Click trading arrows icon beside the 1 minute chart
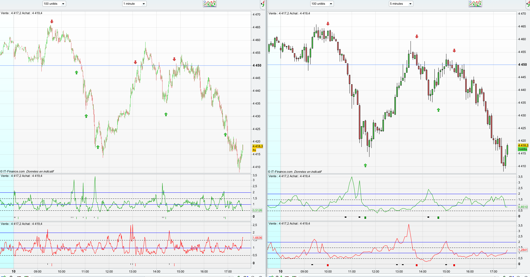 pos(262,4)
